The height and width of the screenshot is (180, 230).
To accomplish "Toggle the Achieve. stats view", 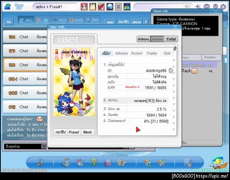I will coord(144,39).
